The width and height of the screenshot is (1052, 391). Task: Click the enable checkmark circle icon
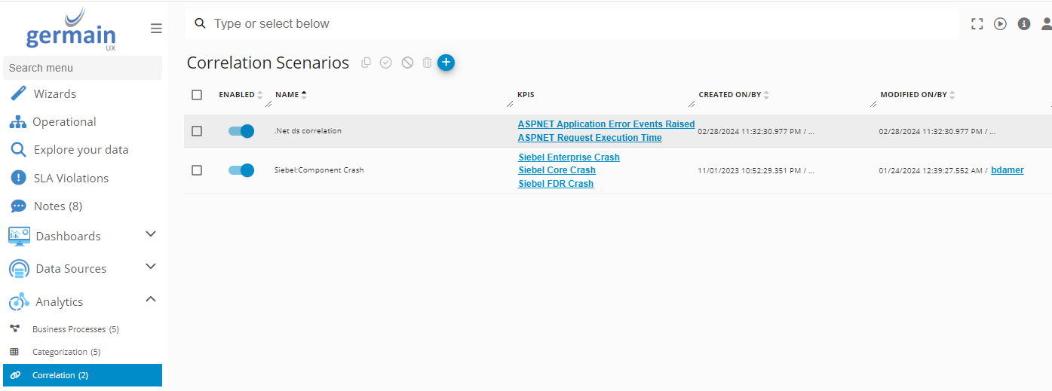tap(386, 63)
